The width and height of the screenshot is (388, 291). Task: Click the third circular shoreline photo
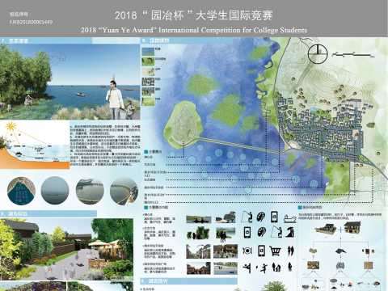tap(90, 191)
